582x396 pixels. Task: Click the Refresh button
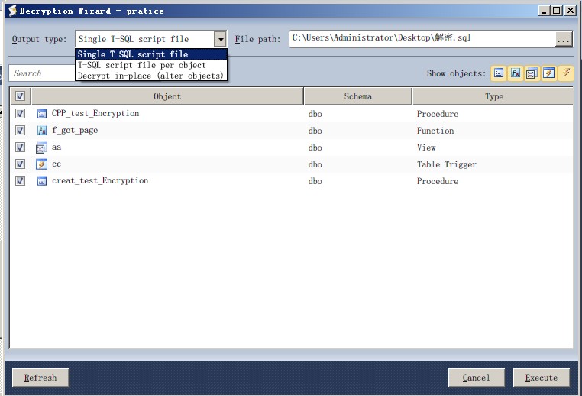coord(40,378)
